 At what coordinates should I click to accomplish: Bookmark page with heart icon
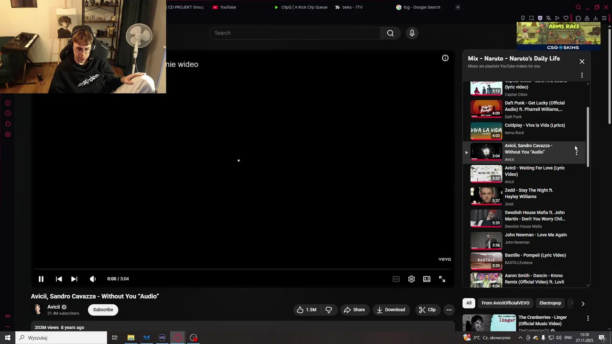pos(566,18)
